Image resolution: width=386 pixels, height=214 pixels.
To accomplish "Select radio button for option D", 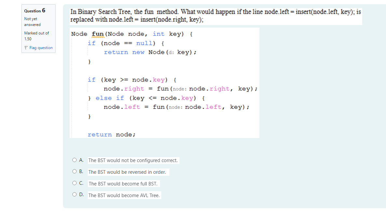I will pos(74,195).
